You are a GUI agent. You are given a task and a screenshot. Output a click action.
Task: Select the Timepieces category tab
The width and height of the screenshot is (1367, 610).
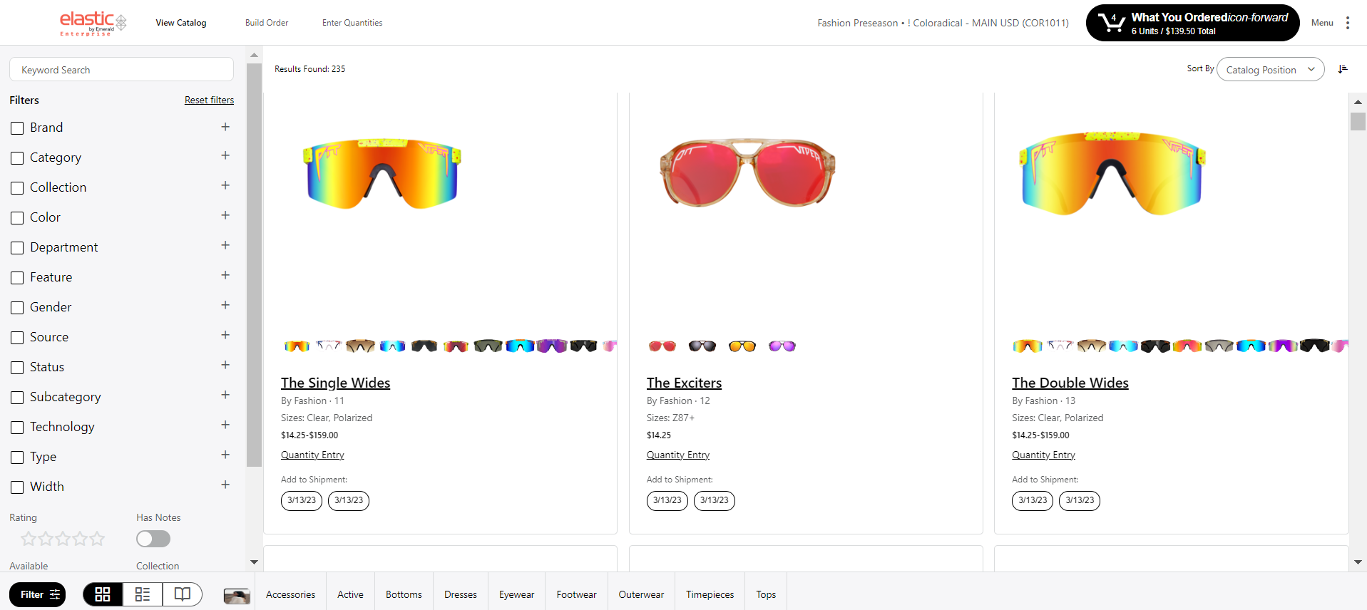click(710, 594)
